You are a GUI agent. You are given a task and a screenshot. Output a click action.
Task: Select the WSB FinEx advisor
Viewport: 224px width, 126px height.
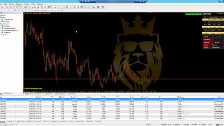7,33
